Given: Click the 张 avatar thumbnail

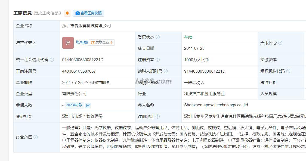Looking at the screenshot, I should pos(68,43).
